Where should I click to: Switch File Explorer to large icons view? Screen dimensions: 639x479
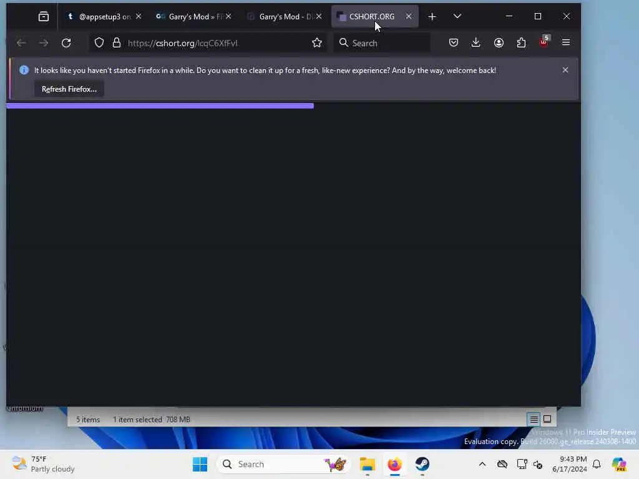coord(547,419)
